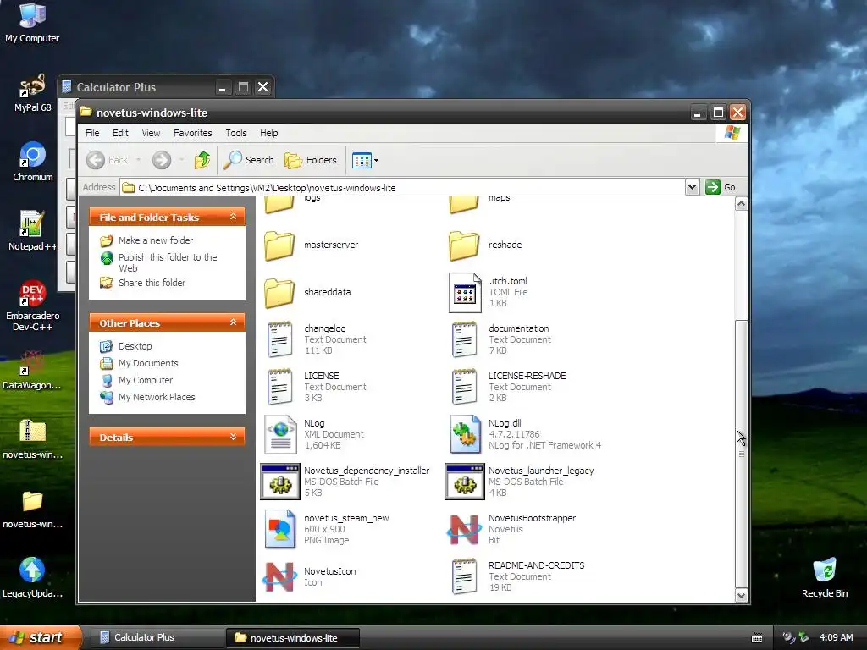Click the system clock showing 4:09 AM
This screenshot has width=867, height=650.
(x=836, y=637)
